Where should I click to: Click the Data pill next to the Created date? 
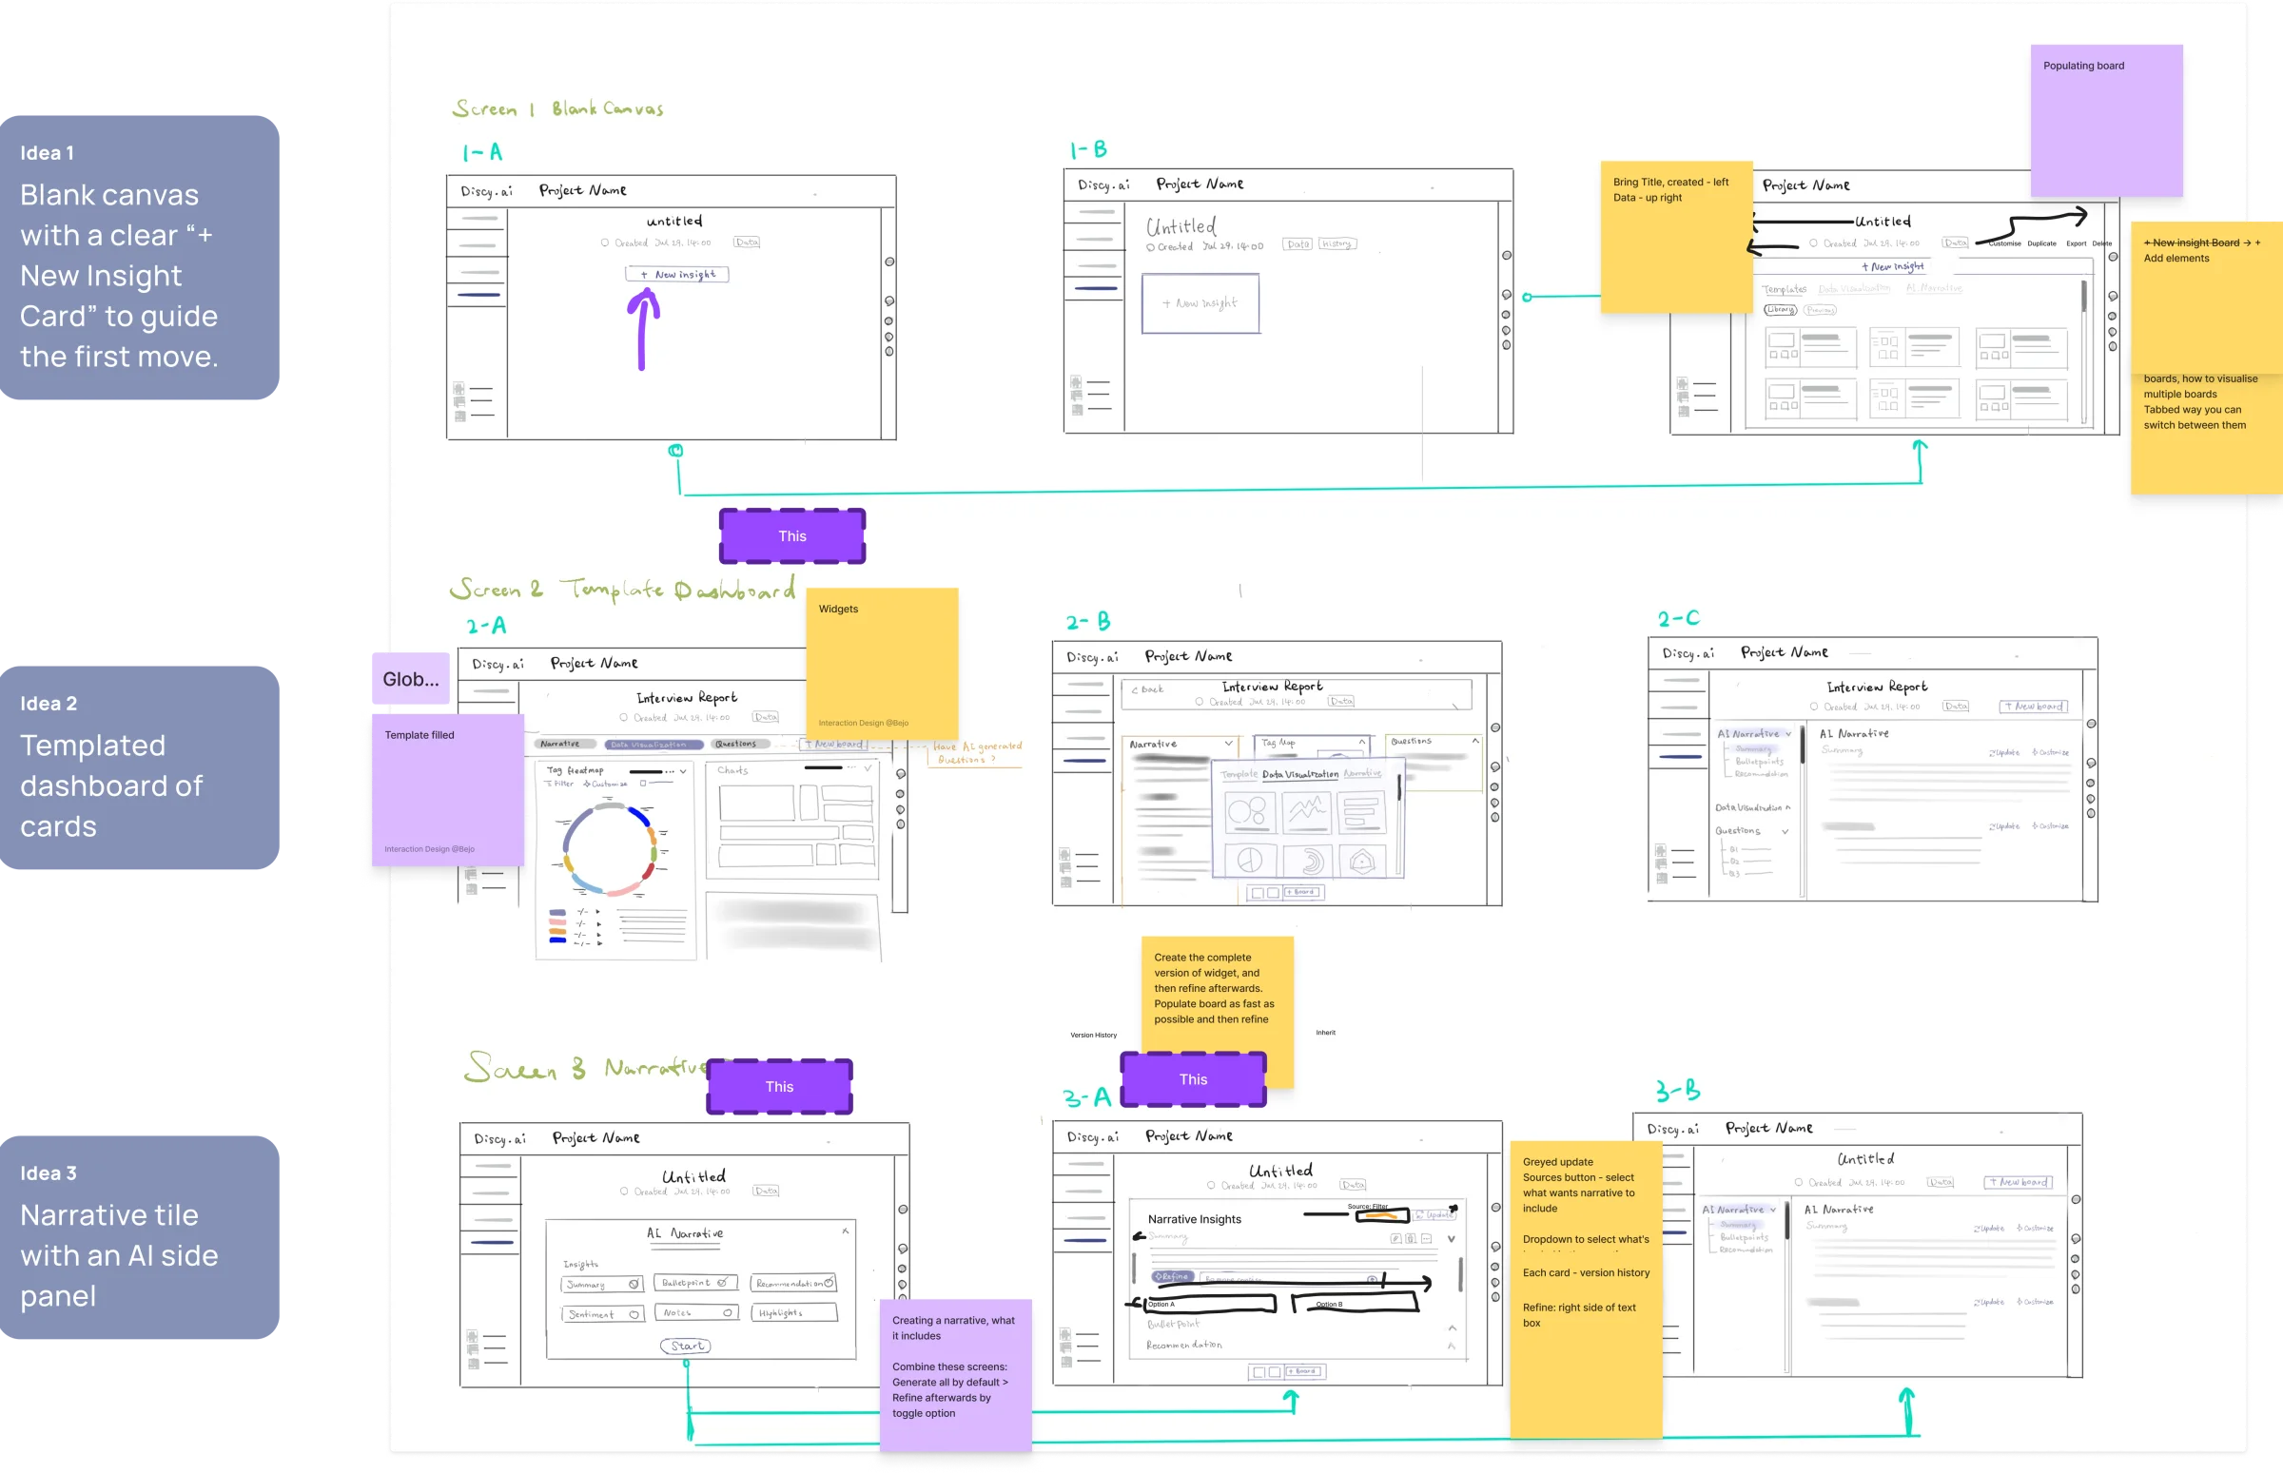[x=749, y=242]
